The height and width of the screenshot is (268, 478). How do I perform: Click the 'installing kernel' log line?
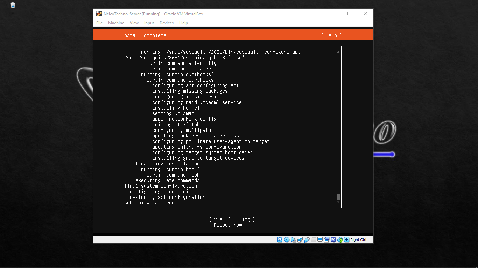[x=176, y=108]
